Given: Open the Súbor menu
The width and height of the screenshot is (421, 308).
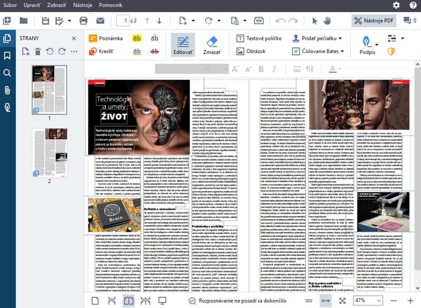Looking at the screenshot, I should click(13, 5).
